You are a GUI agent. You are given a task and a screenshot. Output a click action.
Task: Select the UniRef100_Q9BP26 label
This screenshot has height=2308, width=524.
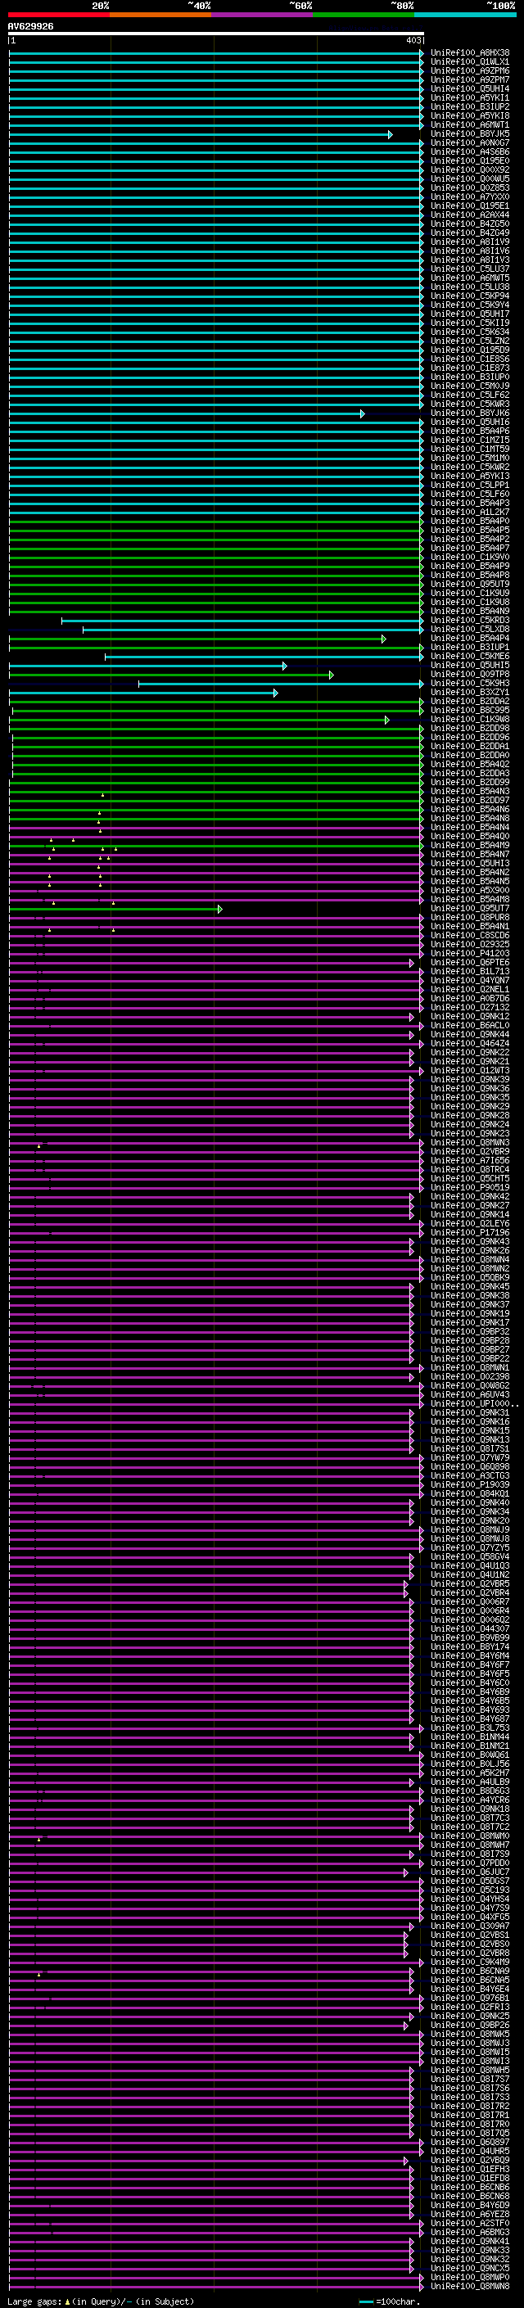(469, 2026)
